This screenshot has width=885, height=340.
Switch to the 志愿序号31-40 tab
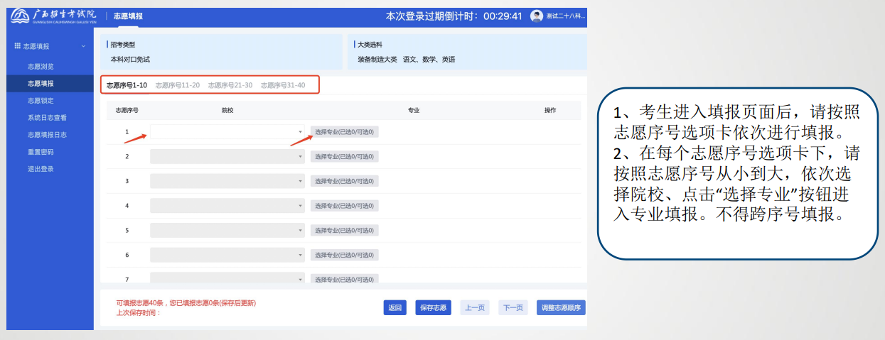point(283,85)
